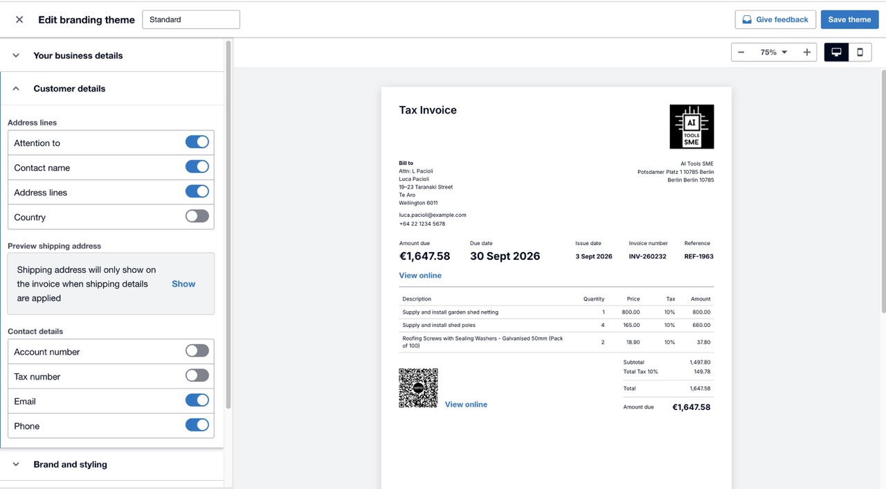886x489 pixels.
Task: Click the QR code on the invoice
Action: coord(418,388)
